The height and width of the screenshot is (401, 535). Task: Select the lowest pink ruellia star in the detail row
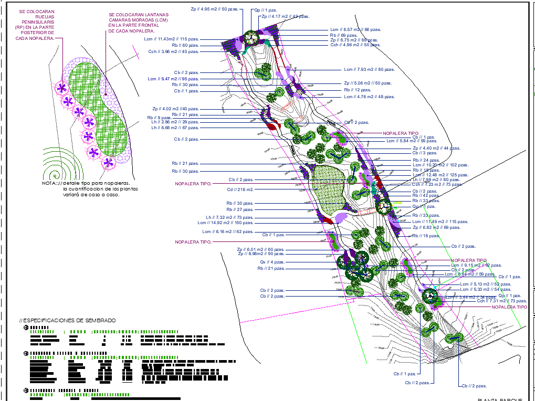click(109, 162)
